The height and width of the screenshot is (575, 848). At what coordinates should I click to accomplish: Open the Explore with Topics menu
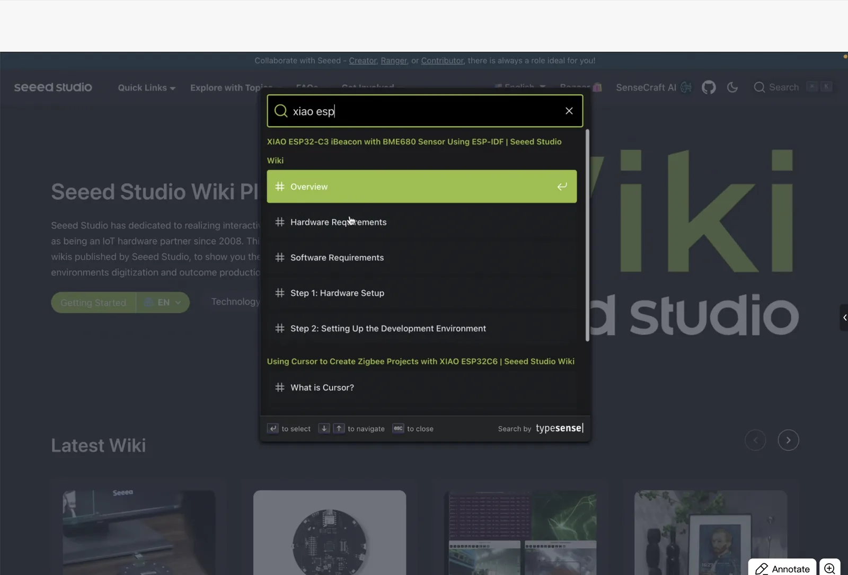coord(232,88)
